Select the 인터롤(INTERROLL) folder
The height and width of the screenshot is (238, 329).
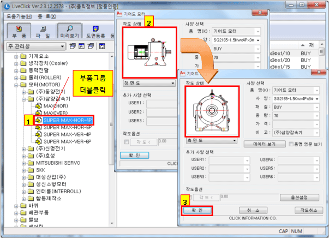58,192
